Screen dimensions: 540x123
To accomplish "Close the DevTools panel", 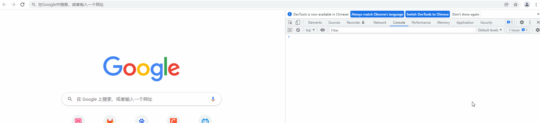I will [538, 23].
